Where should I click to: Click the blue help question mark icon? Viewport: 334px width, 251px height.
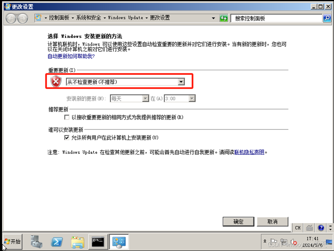(321, 228)
